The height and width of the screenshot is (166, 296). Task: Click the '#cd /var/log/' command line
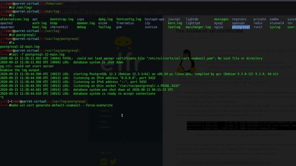(20, 7)
